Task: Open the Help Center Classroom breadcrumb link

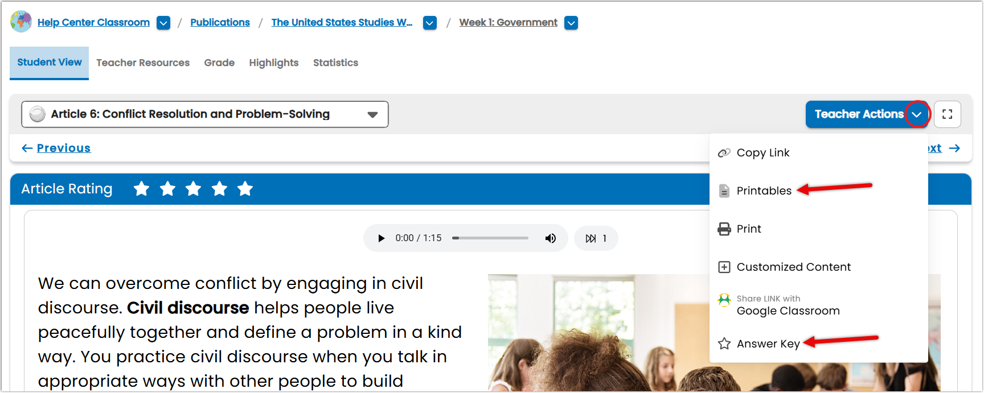Action: coord(93,22)
